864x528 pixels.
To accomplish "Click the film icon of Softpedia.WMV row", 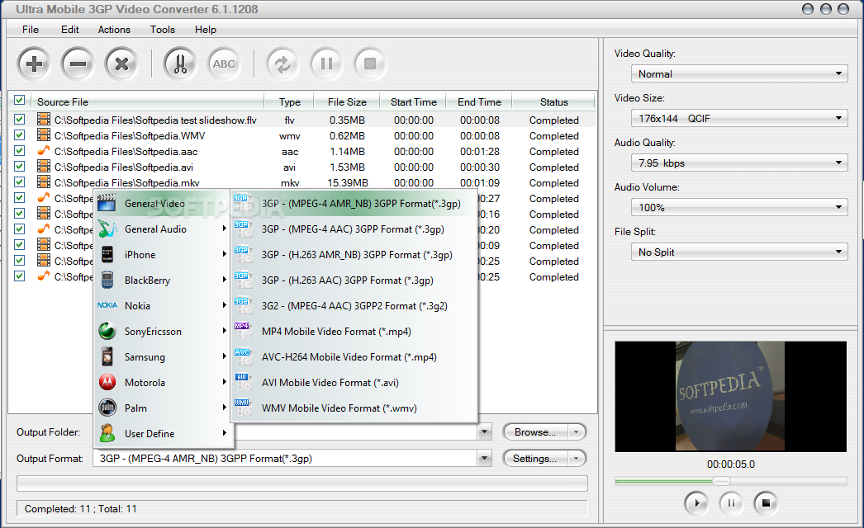I will 44,135.
